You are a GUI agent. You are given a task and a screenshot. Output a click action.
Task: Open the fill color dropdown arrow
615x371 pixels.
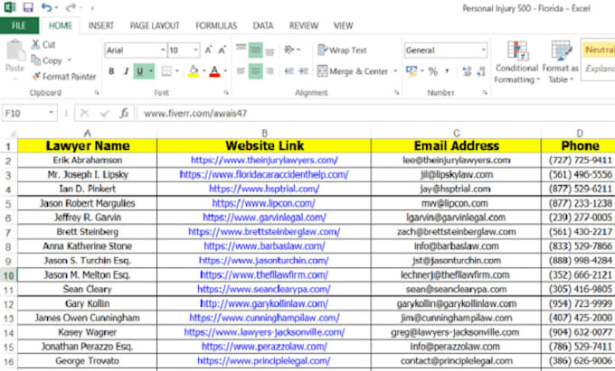coord(204,71)
